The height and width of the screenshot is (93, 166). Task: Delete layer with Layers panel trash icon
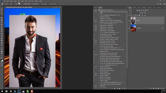[163, 88]
